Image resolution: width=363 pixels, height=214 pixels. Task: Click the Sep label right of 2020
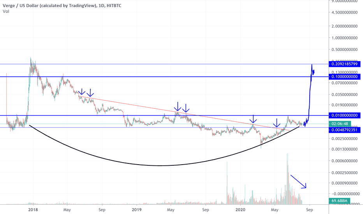[310, 210]
